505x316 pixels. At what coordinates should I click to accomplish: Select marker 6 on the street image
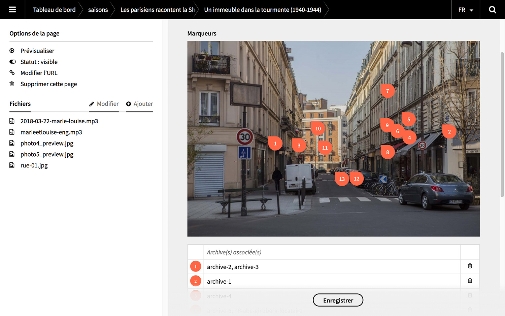coord(398,131)
